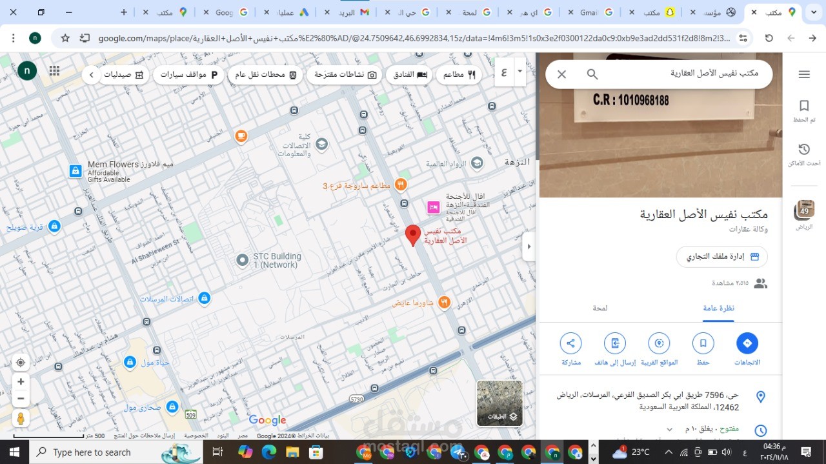Screen dimensions: 826x464
Task: Click the Privacy (الخصوصية) link in map footer
Action: pyautogui.click(x=196, y=436)
